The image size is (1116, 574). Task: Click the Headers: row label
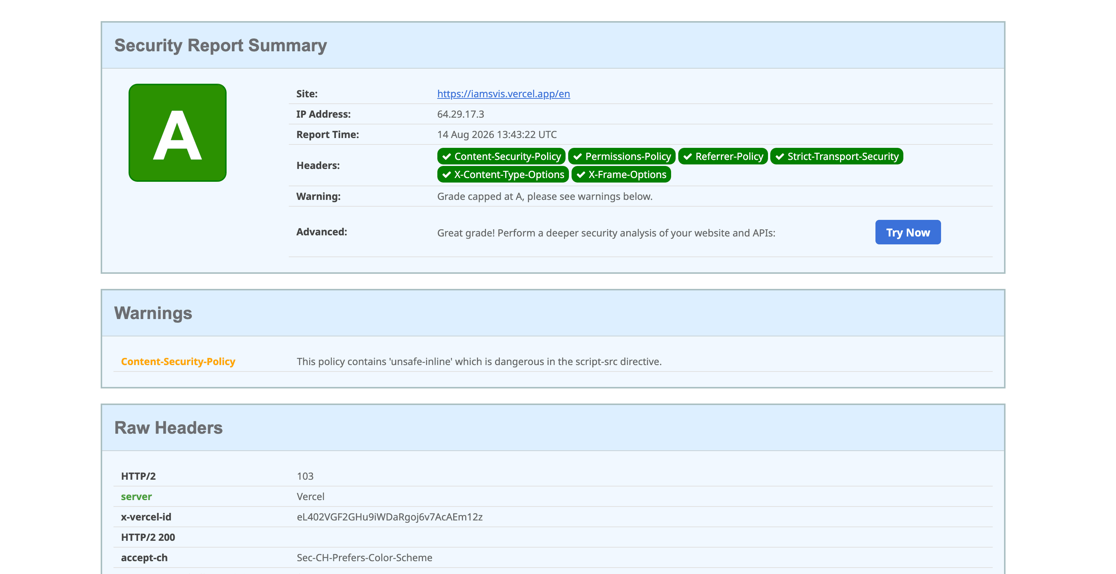coord(318,166)
